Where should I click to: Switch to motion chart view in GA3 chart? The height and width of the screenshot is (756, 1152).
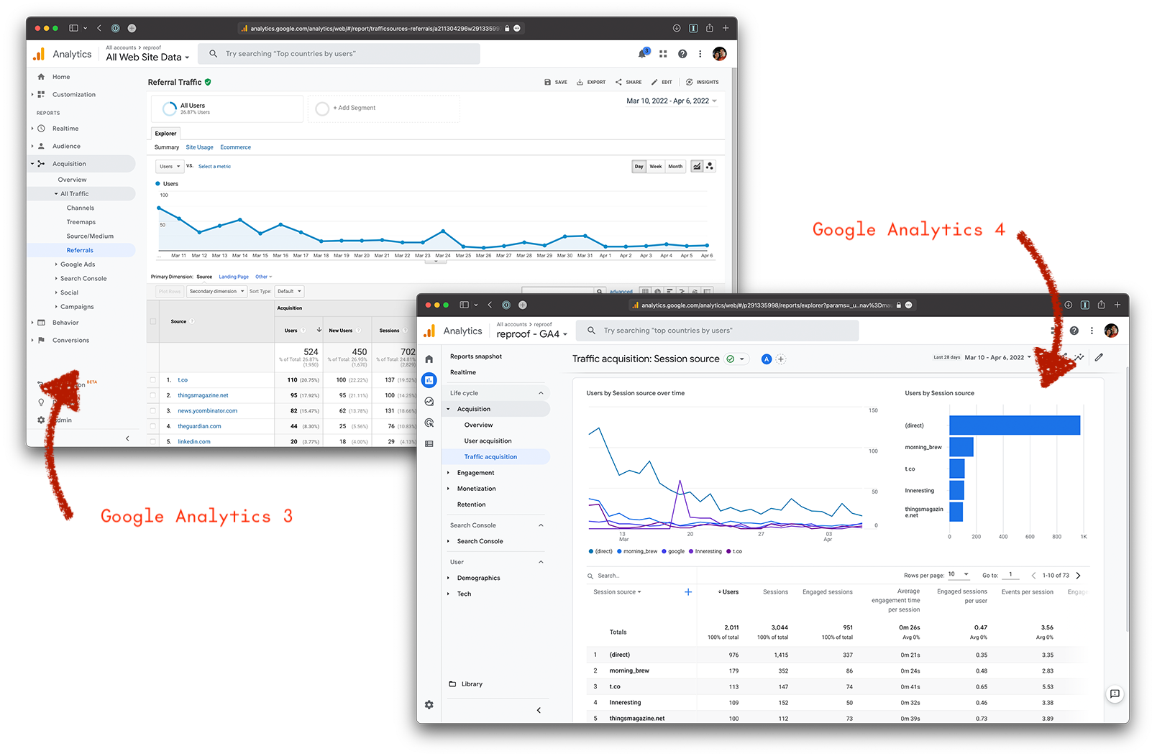tap(710, 166)
